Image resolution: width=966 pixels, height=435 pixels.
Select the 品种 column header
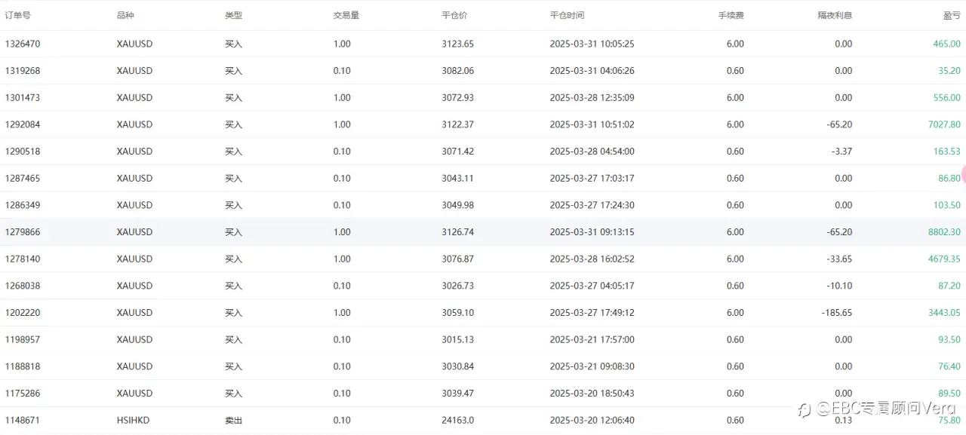125,15
